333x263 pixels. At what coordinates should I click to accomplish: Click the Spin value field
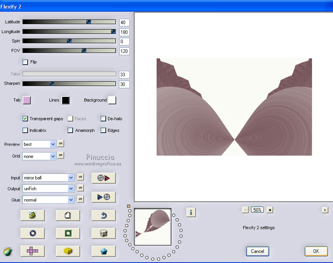(x=124, y=42)
